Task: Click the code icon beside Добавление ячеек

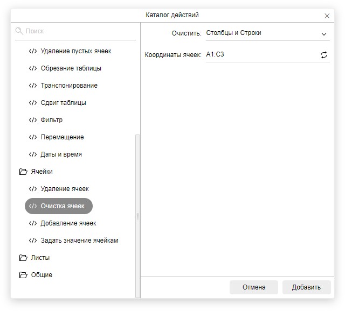Action: click(33, 223)
